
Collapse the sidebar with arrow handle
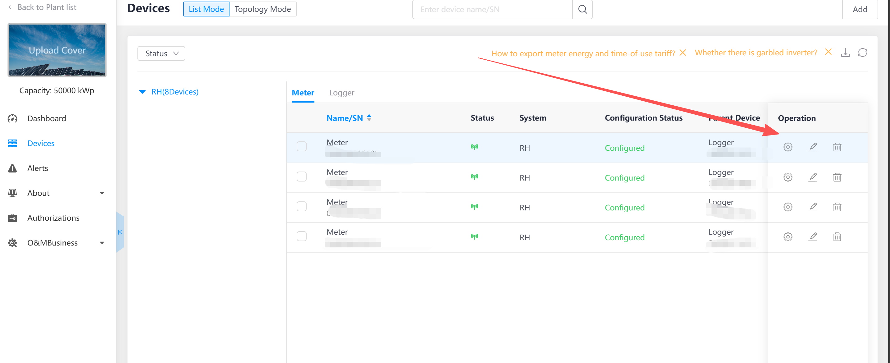120,232
